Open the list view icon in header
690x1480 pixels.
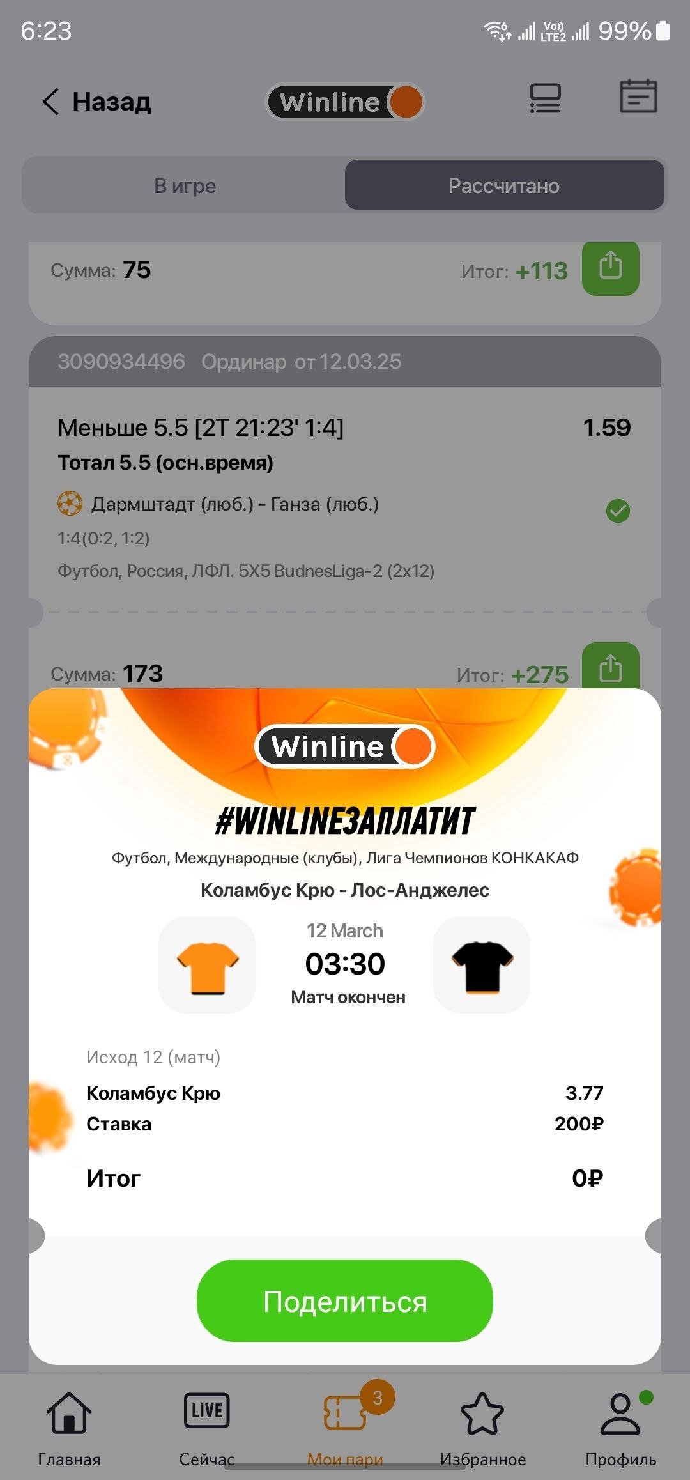click(545, 99)
